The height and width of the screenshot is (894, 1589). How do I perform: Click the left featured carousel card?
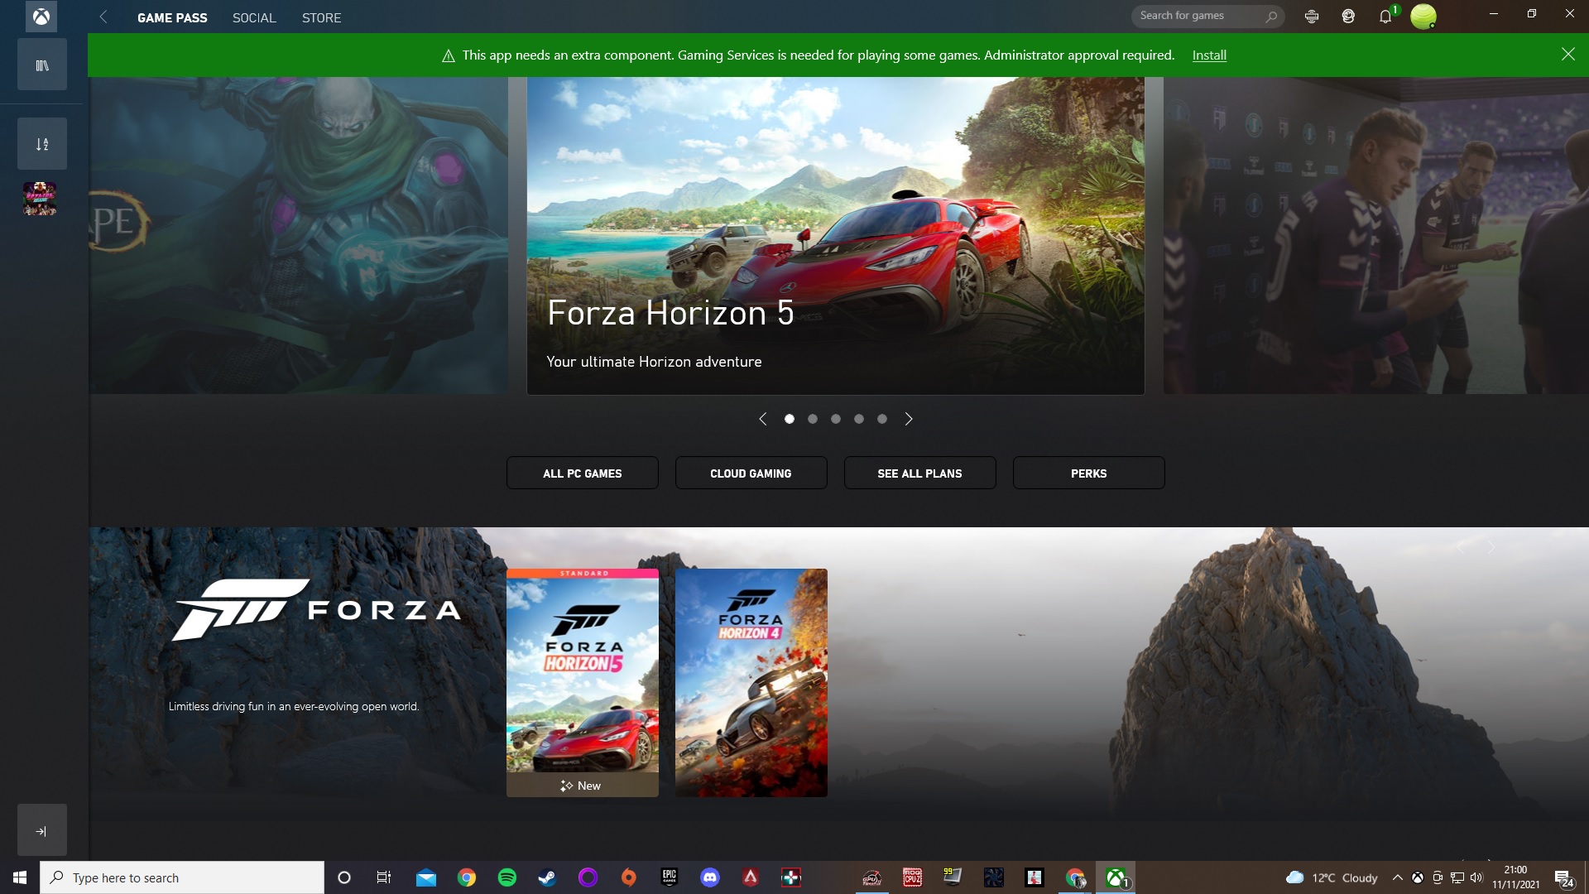[x=299, y=235]
